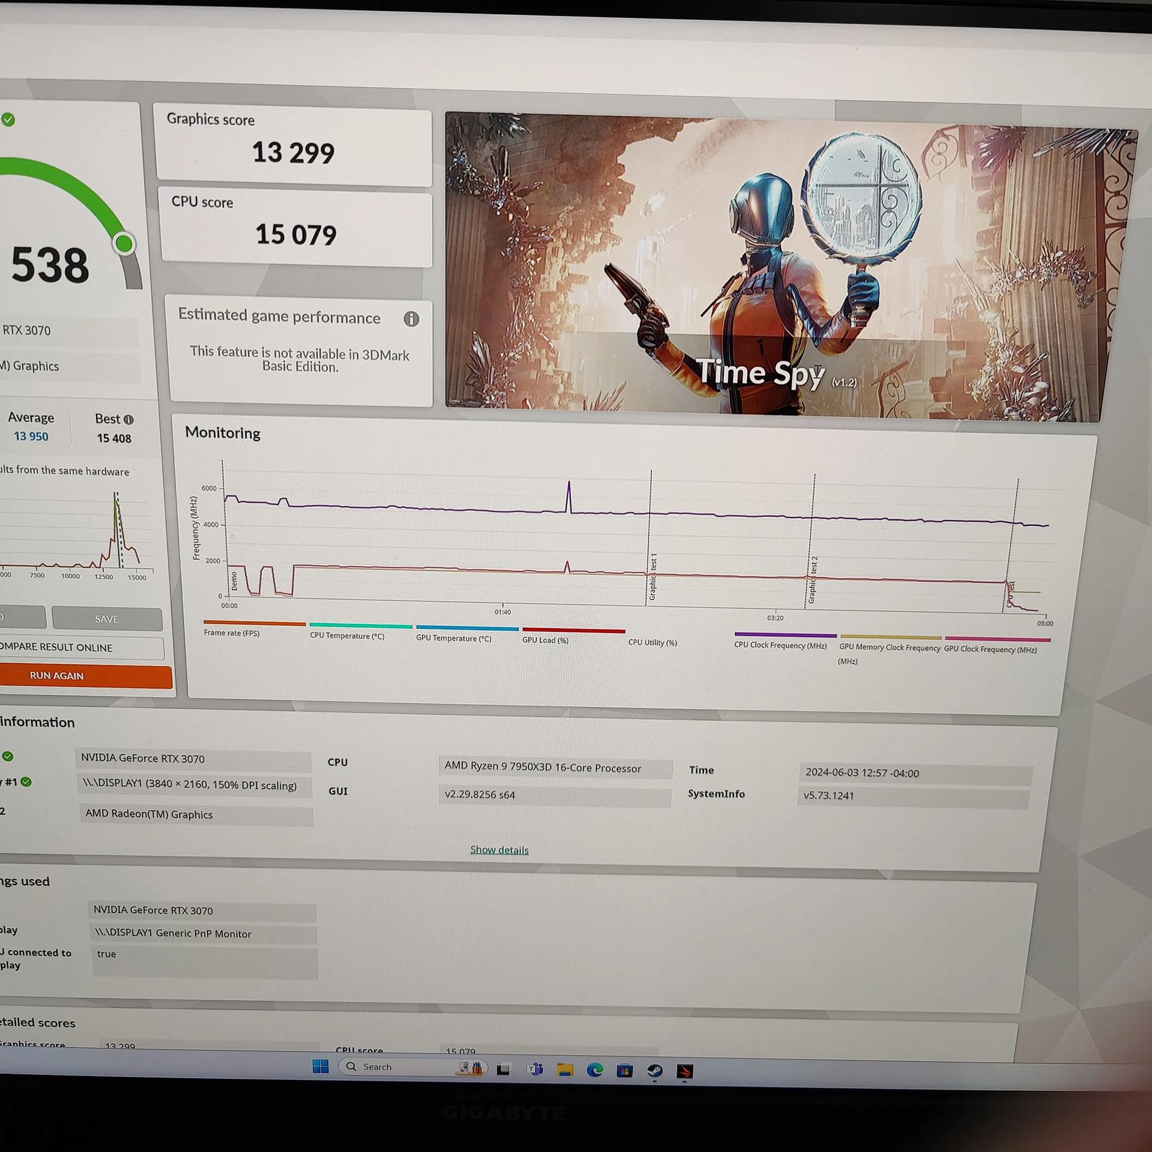The height and width of the screenshot is (1152, 1152).
Task: Click the 3DMark Basic Edition notice text
Action: pos(300,359)
